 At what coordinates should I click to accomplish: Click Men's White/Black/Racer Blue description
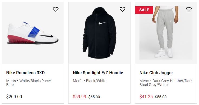[29, 83]
